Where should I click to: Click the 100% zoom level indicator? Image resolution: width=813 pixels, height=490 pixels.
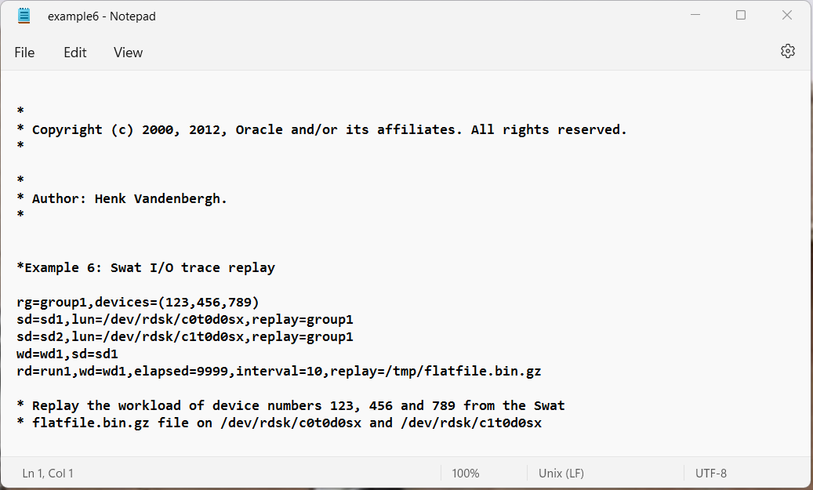(x=466, y=474)
